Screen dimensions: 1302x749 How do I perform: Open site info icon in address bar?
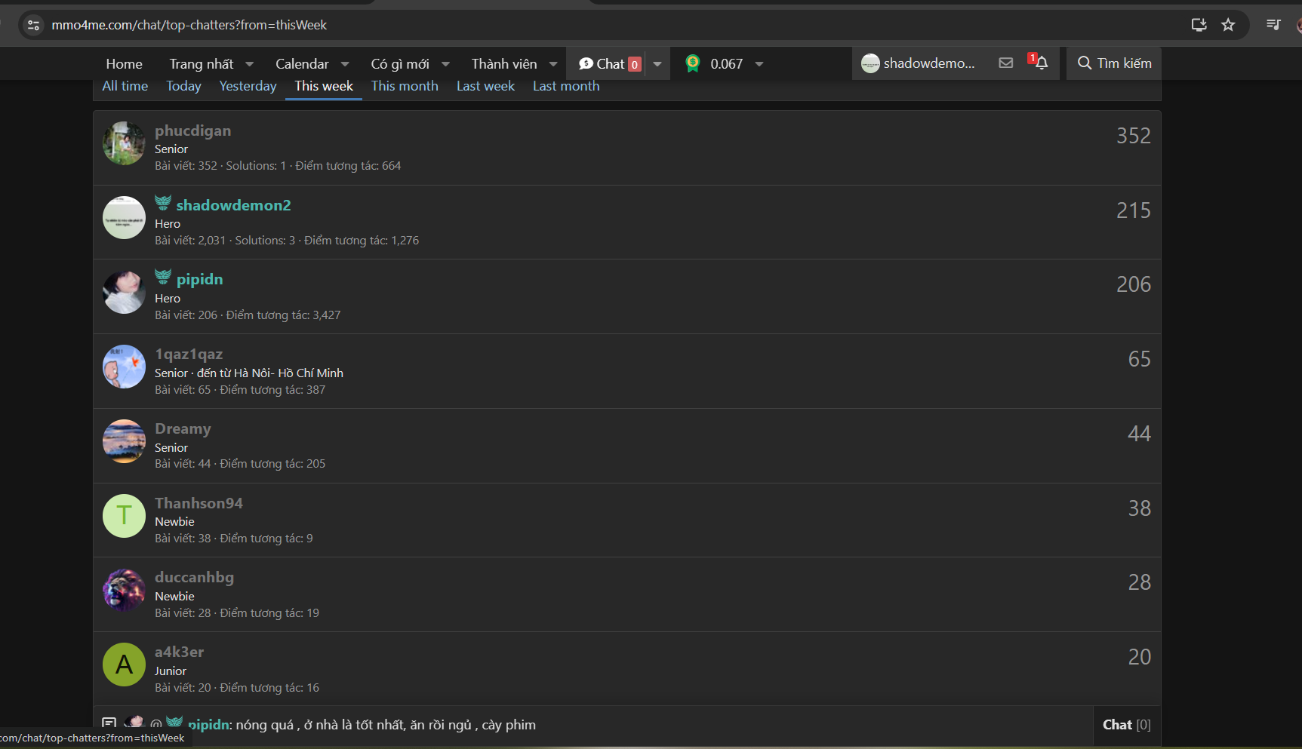click(33, 25)
